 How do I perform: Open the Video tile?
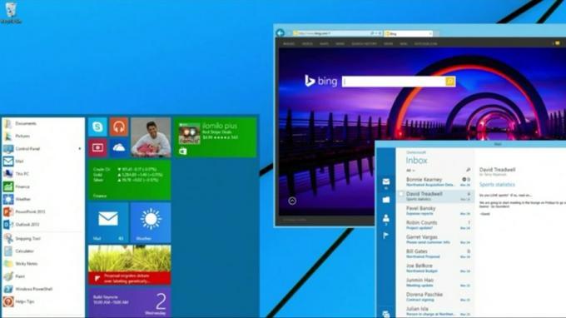pyautogui.click(x=97, y=147)
